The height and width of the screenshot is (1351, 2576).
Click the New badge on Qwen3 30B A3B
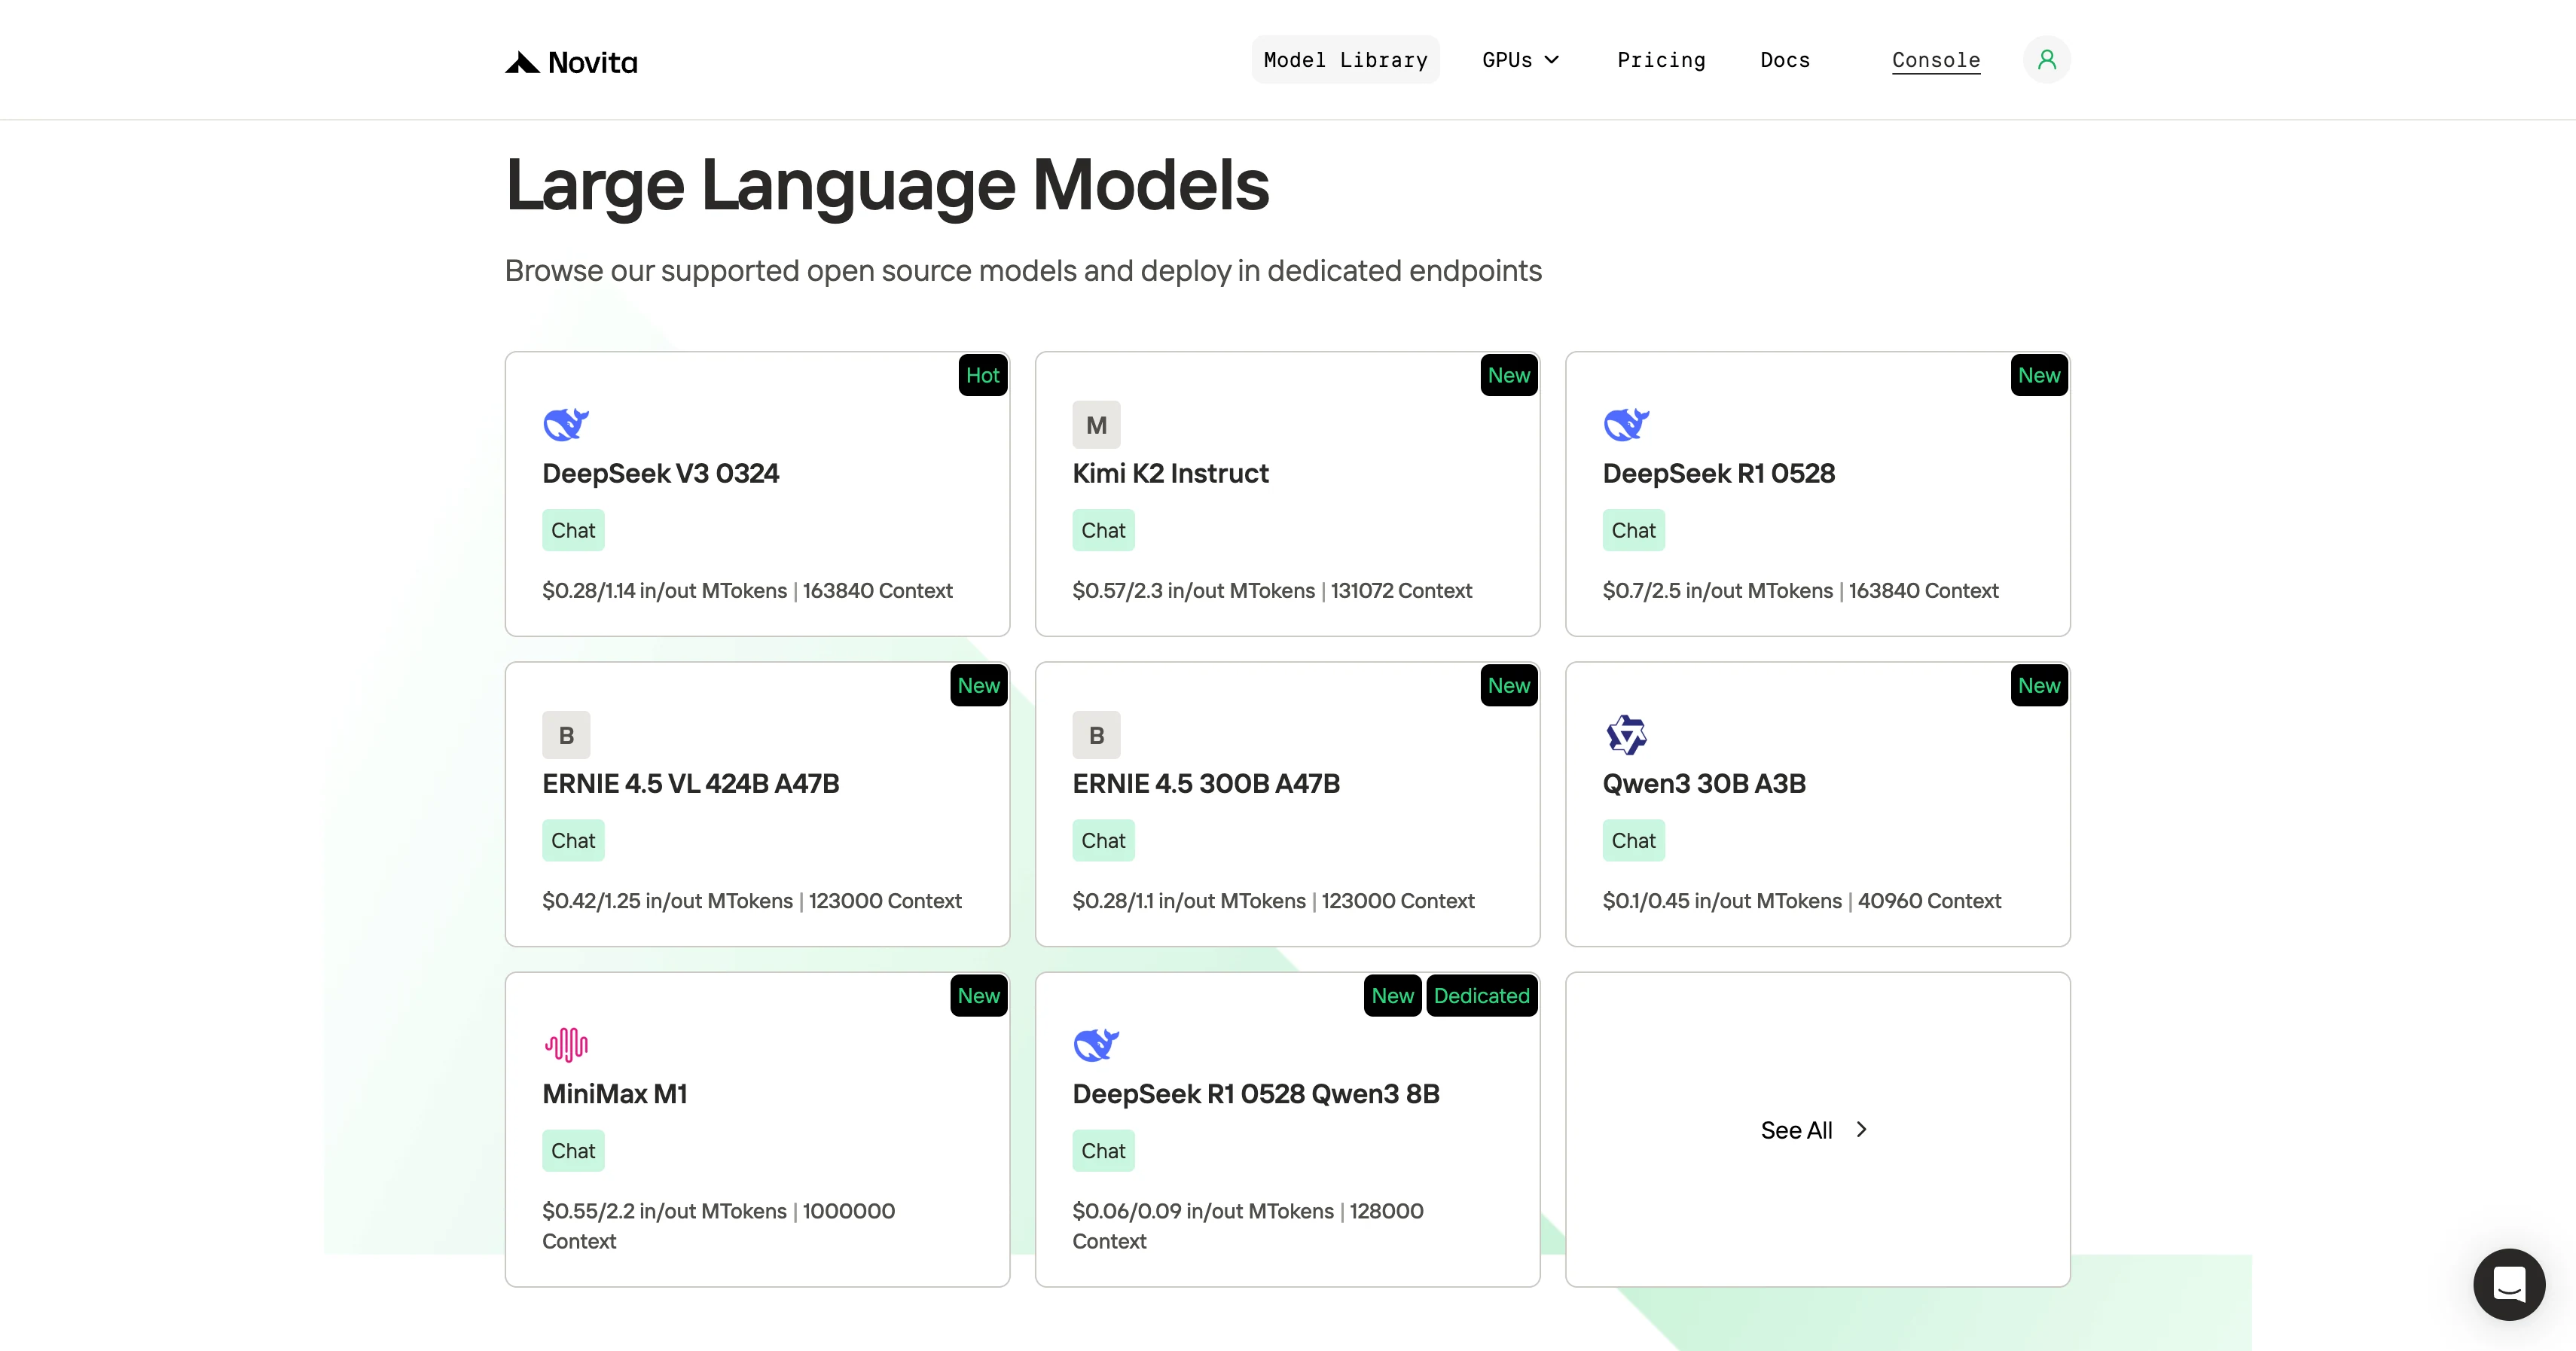[2039, 685]
